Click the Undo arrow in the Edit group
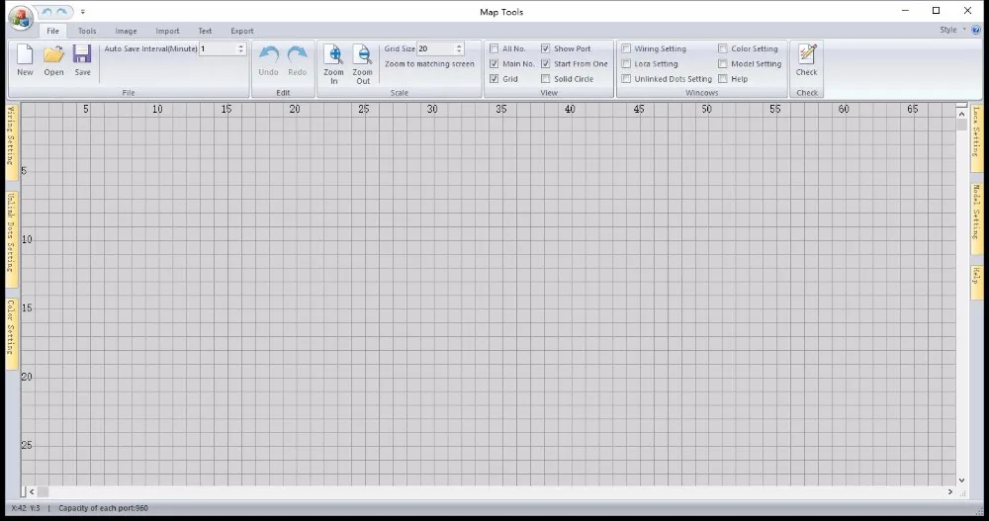989x521 pixels. (x=268, y=60)
